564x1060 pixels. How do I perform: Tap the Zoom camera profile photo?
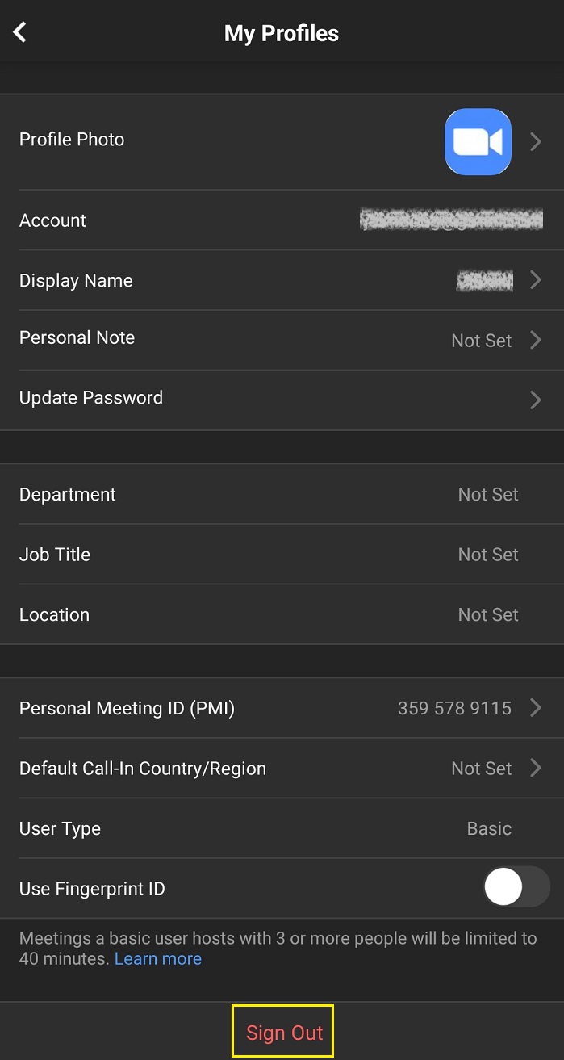coord(478,142)
